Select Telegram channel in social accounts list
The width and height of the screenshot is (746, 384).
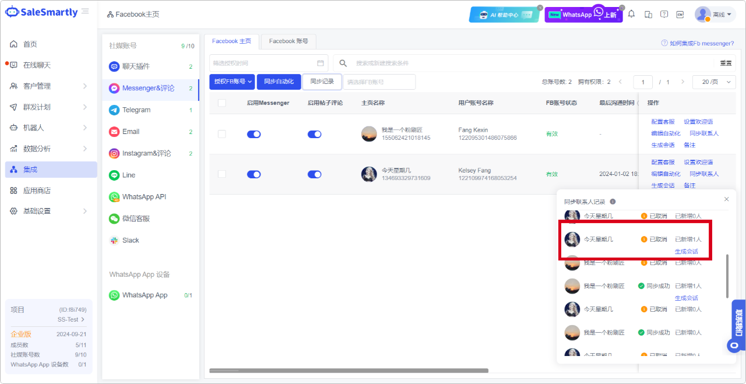pyautogui.click(x=136, y=110)
